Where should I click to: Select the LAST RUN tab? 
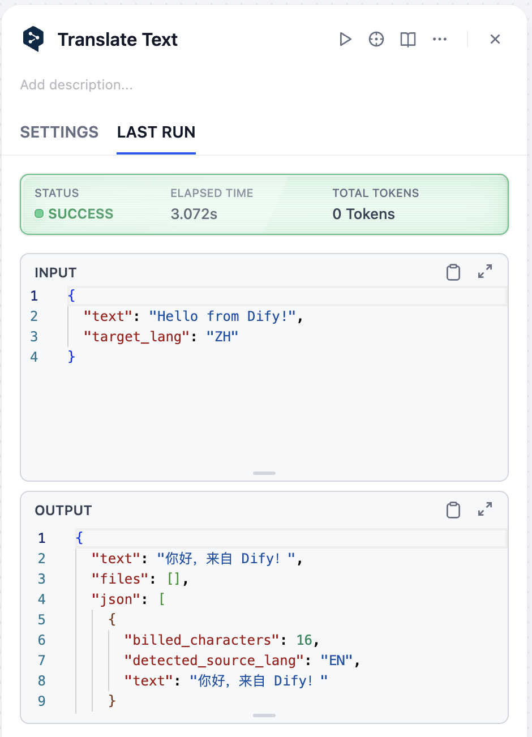[156, 132]
